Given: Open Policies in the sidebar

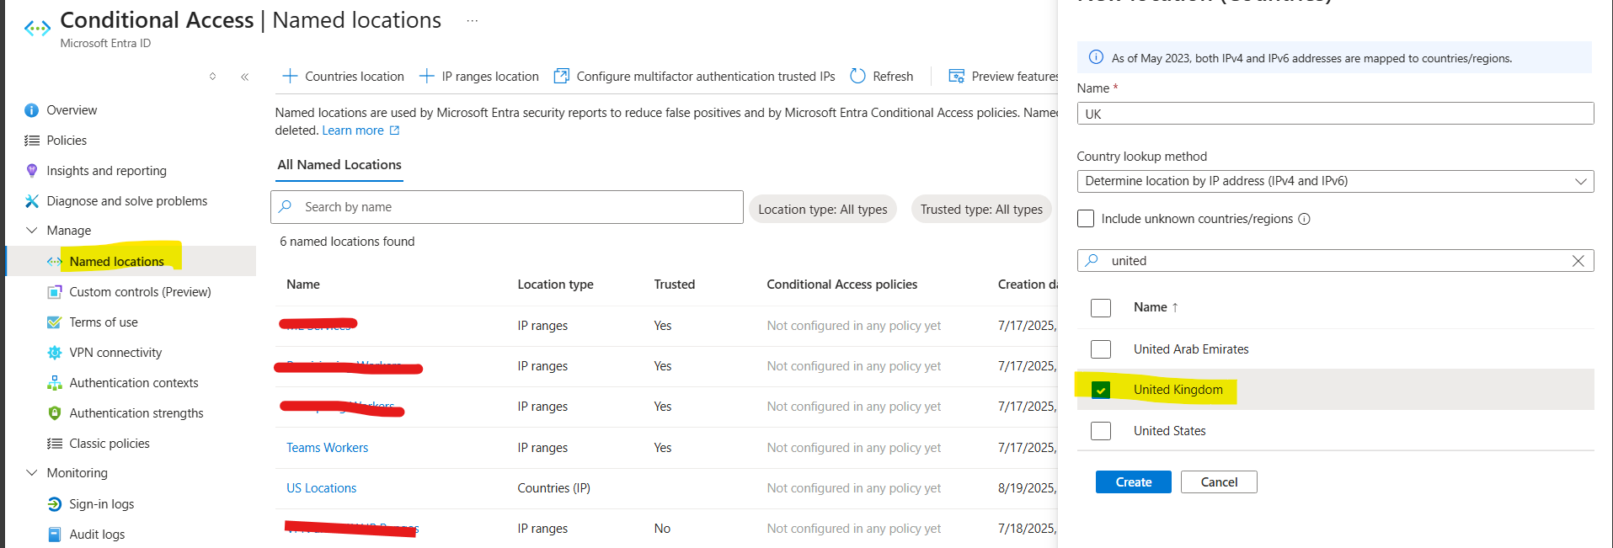Looking at the screenshot, I should tap(67, 141).
